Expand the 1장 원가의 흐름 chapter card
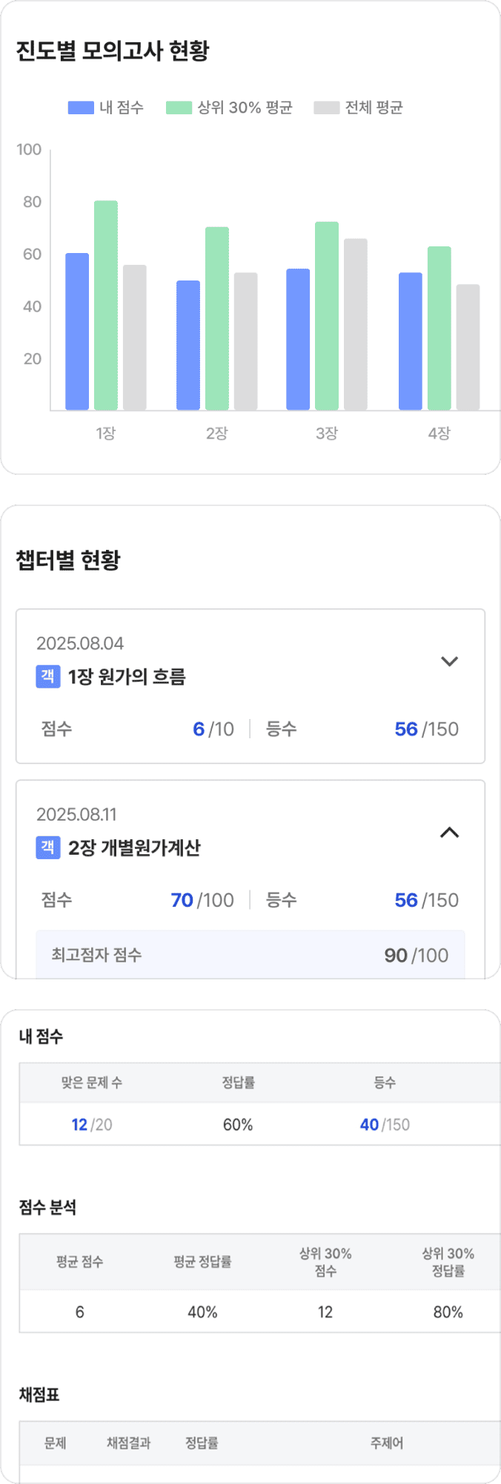 449,661
